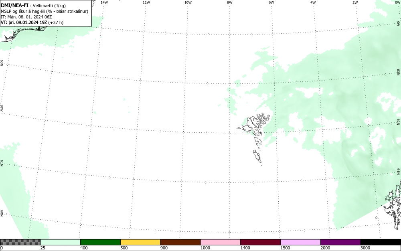401x251 pixels.
Task: Click the 8W longitude label
Action: pos(230,2)
